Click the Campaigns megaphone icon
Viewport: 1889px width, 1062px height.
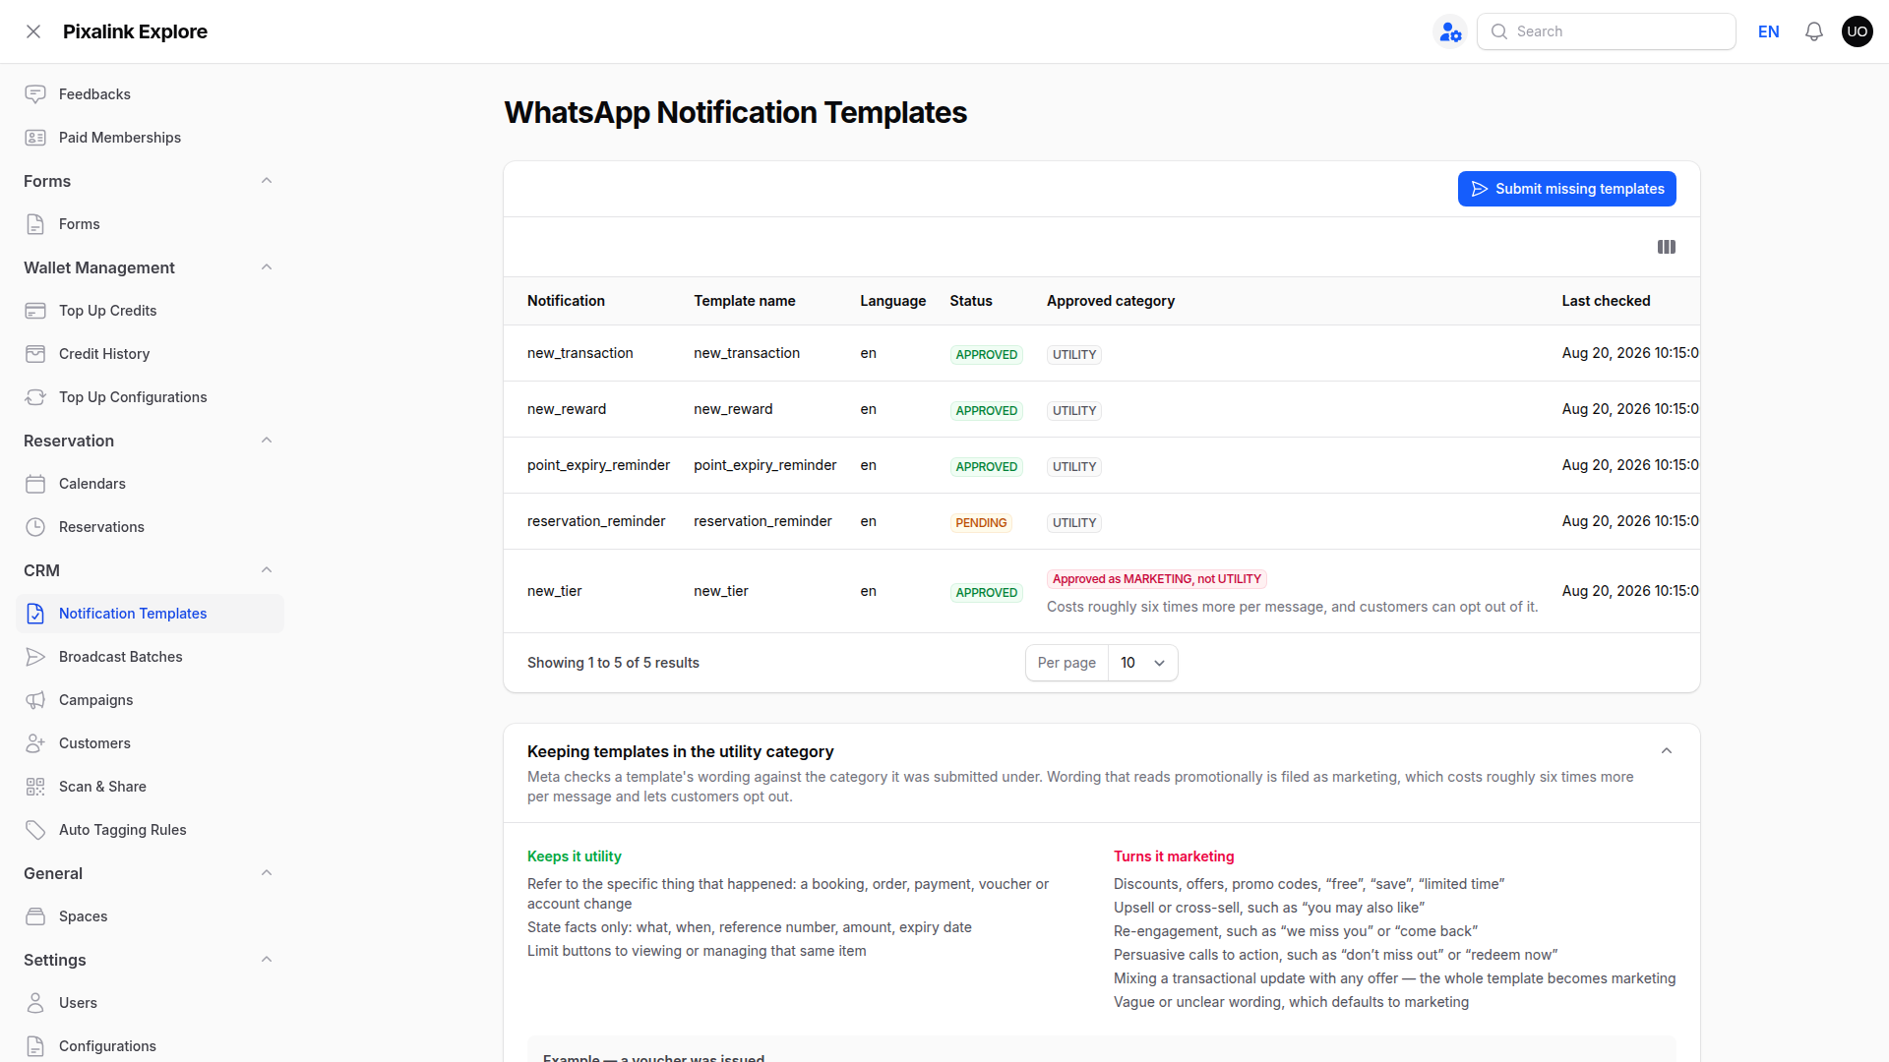pyautogui.click(x=35, y=700)
